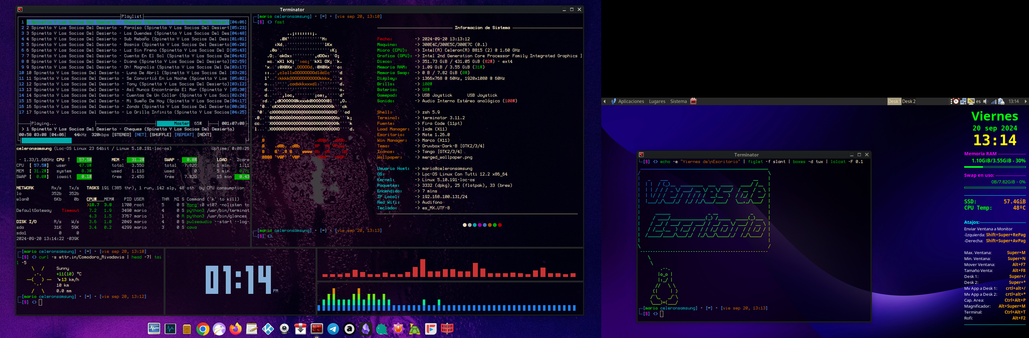This screenshot has width=1029, height=338.
Task: Click the [NET] indicator in ncmpcpp
Action: (141, 135)
